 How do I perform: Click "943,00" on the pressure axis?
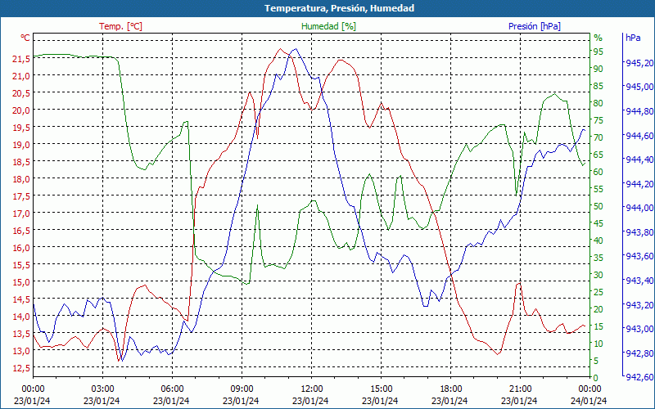pos(639,330)
